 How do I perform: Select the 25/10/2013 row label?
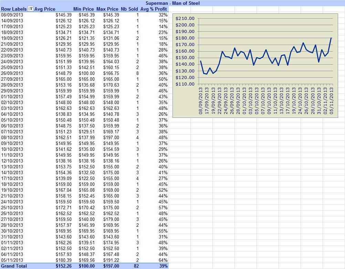click(12, 208)
